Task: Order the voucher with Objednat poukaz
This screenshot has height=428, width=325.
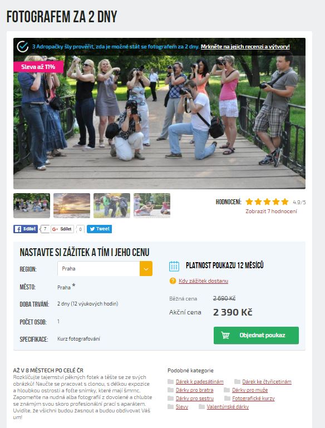Action: pos(256,335)
